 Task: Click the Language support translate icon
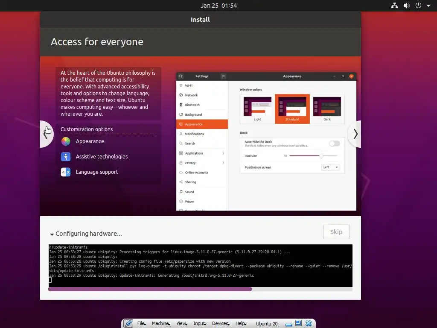66,172
